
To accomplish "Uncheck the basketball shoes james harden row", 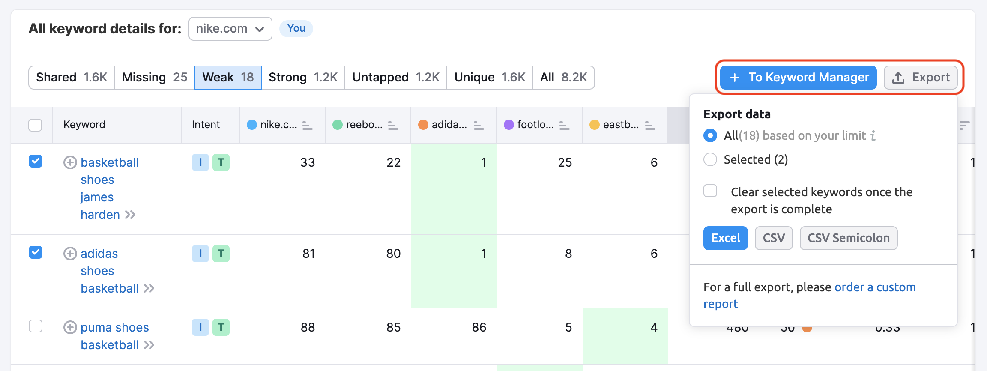I will coord(36,162).
